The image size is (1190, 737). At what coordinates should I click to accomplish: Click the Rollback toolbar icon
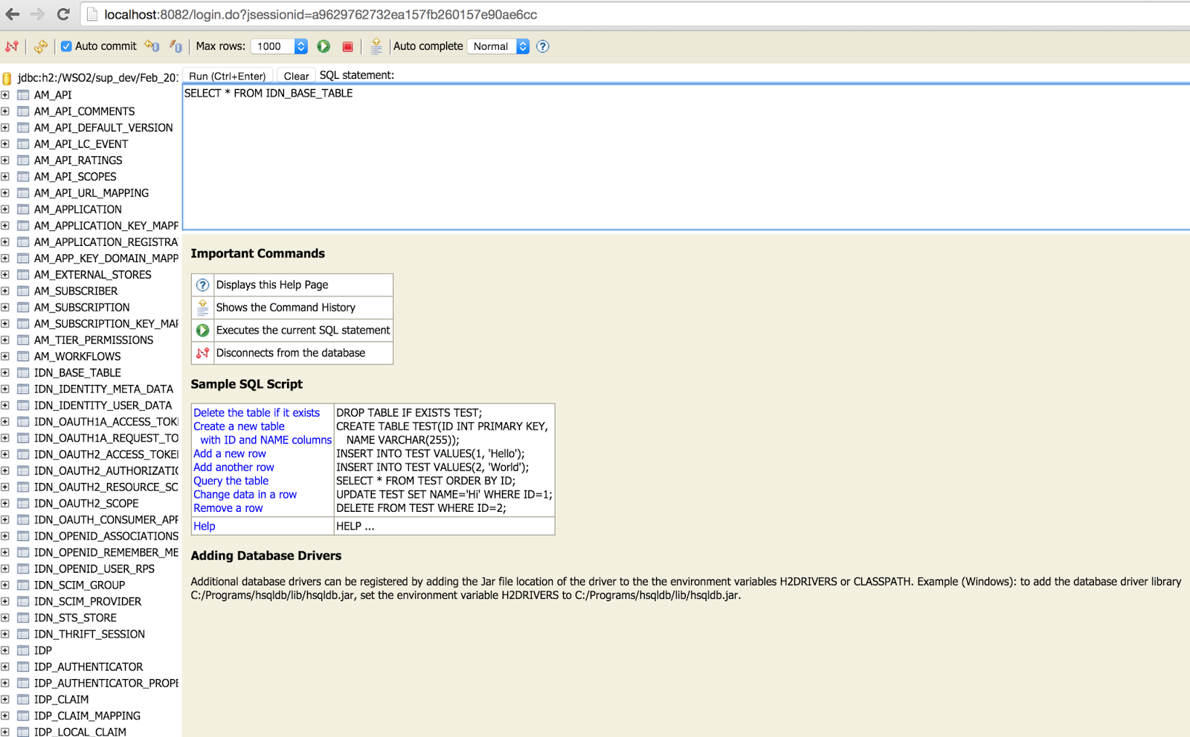point(152,46)
